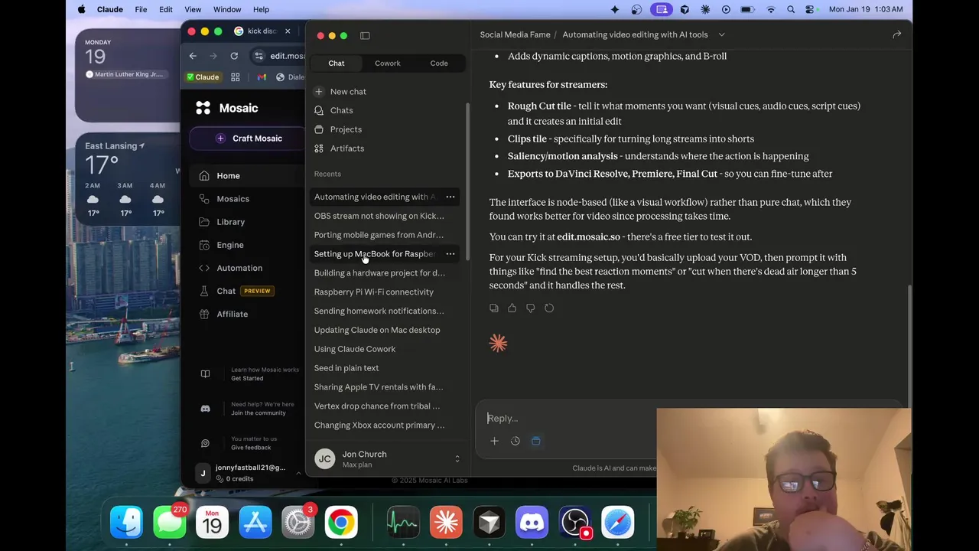This screenshot has width=979, height=551.
Task: Click the Craft Mosaic button
Action: (248, 139)
